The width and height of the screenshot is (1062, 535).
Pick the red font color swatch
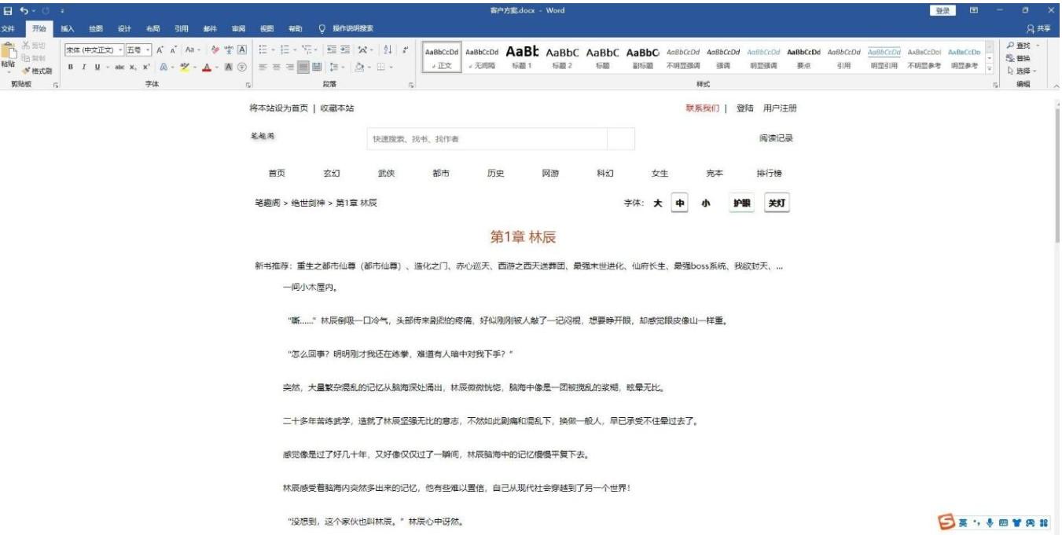tap(207, 68)
